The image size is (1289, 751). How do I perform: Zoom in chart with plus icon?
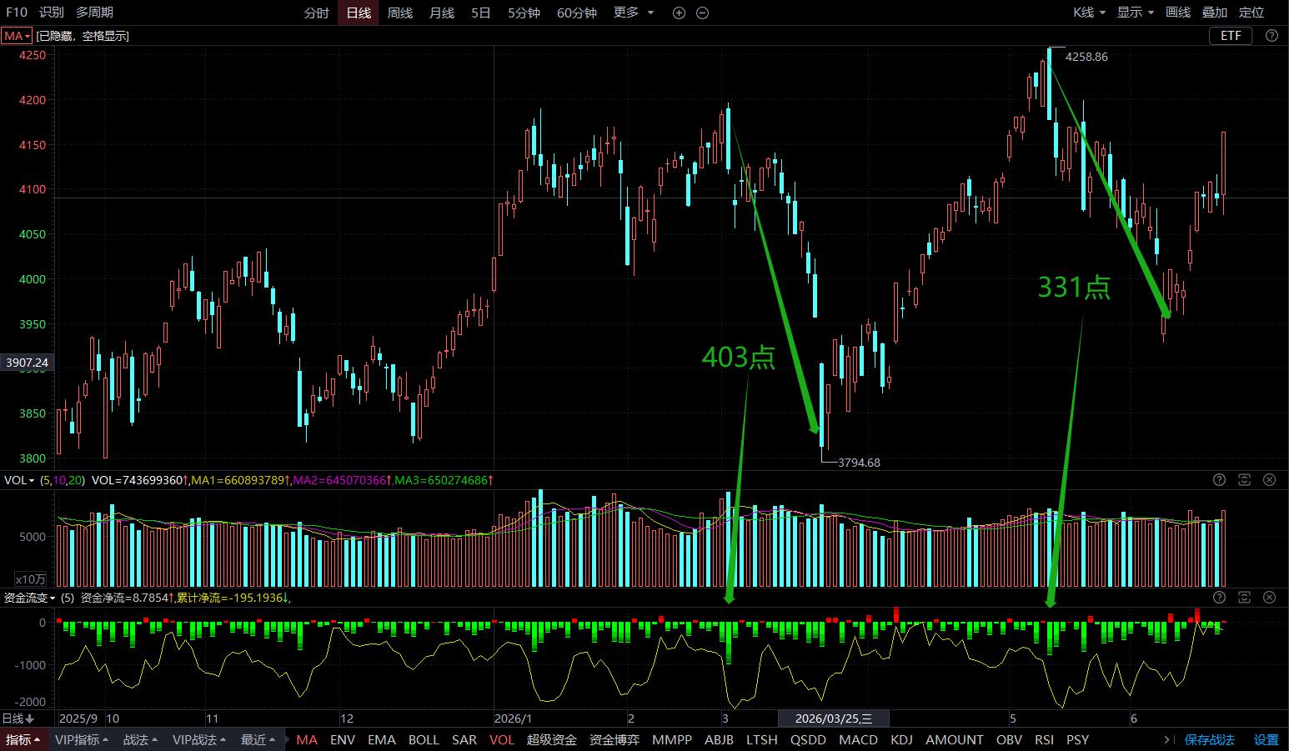click(x=679, y=13)
